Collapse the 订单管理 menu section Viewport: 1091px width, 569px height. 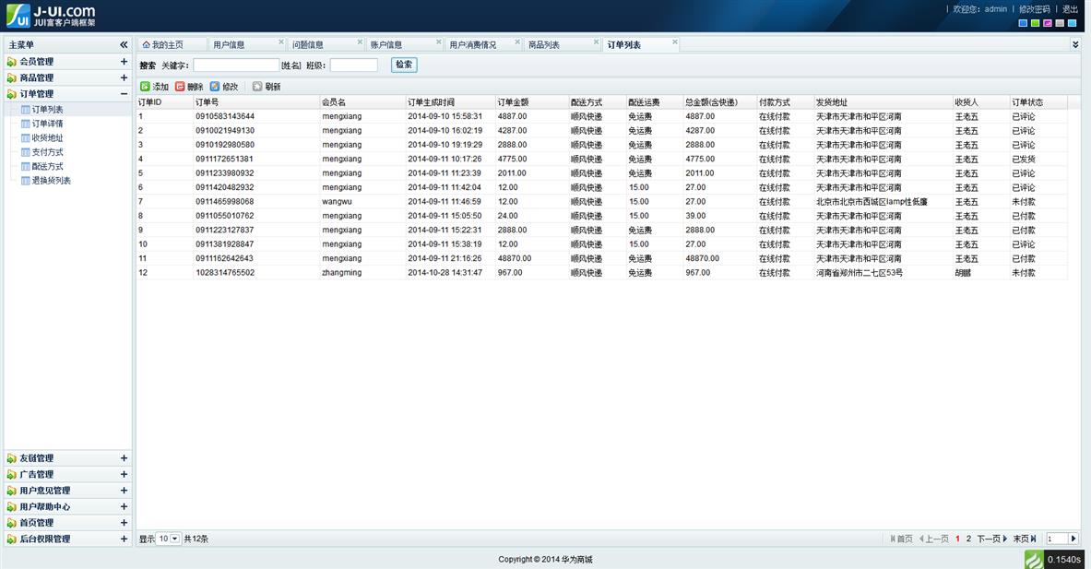[124, 94]
